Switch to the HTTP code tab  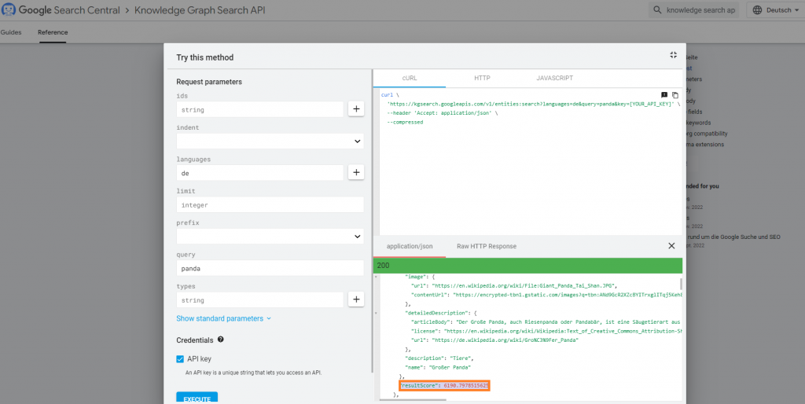(x=482, y=79)
